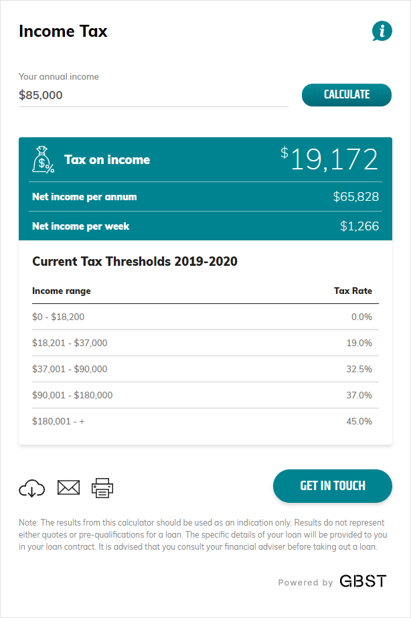Click the GBST logo link
The width and height of the screenshot is (411, 618).
click(362, 581)
